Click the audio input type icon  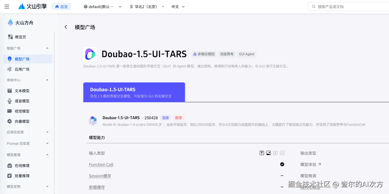click(x=282, y=153)
